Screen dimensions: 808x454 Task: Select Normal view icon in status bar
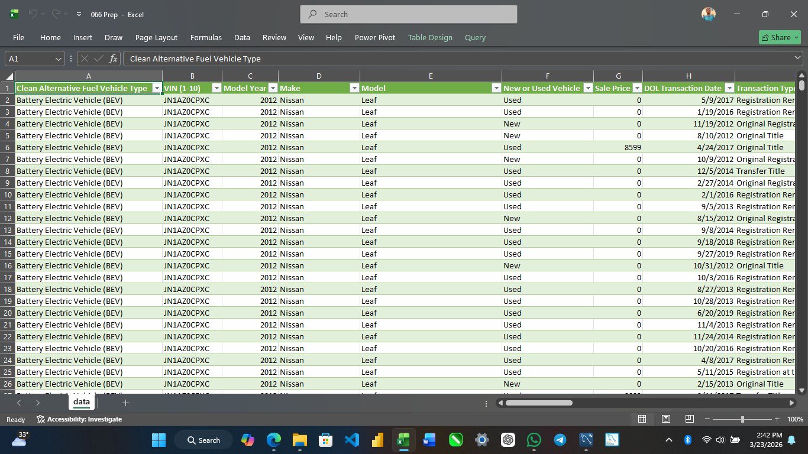642,419
